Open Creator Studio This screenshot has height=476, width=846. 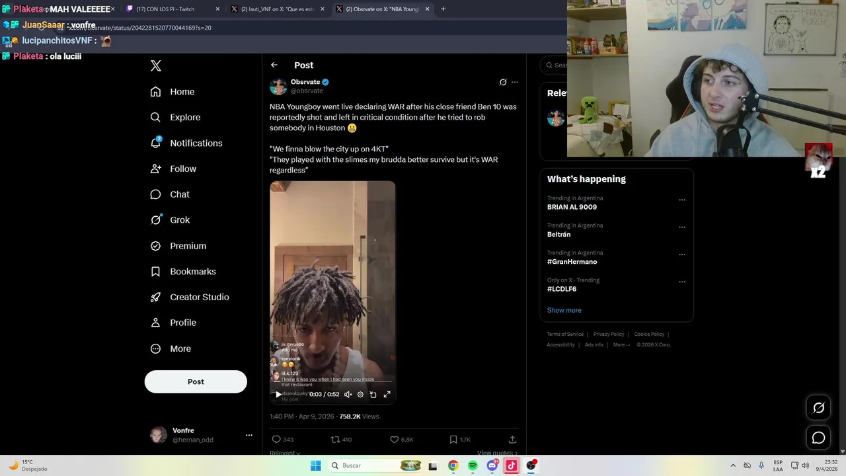coord(190,297)
